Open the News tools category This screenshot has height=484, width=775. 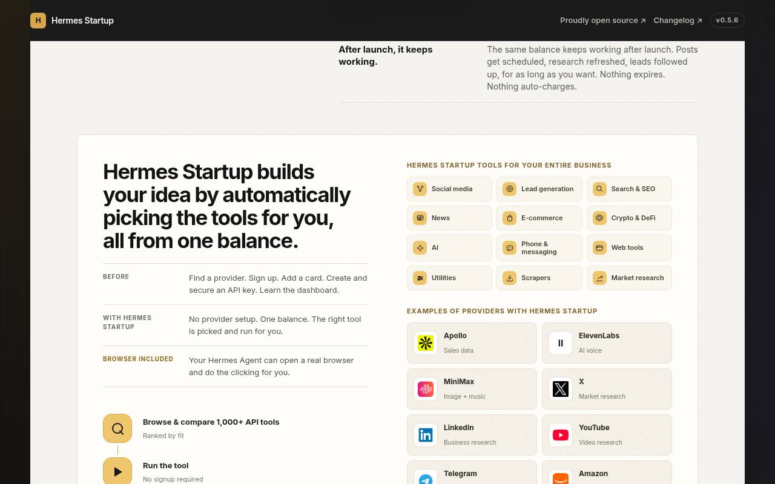[x=449, y=218]
